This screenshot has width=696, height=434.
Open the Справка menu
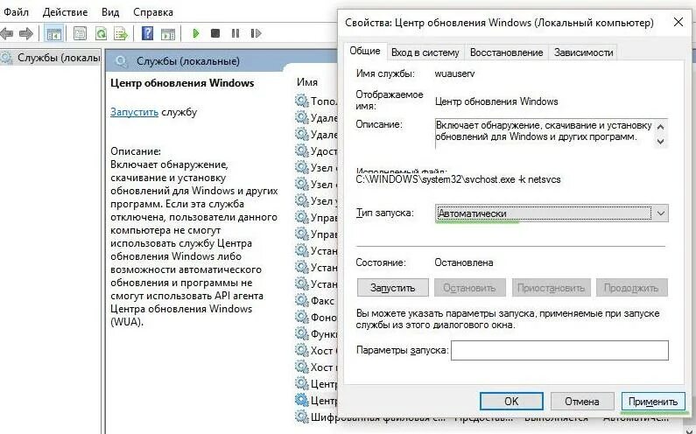coord(153,12)
